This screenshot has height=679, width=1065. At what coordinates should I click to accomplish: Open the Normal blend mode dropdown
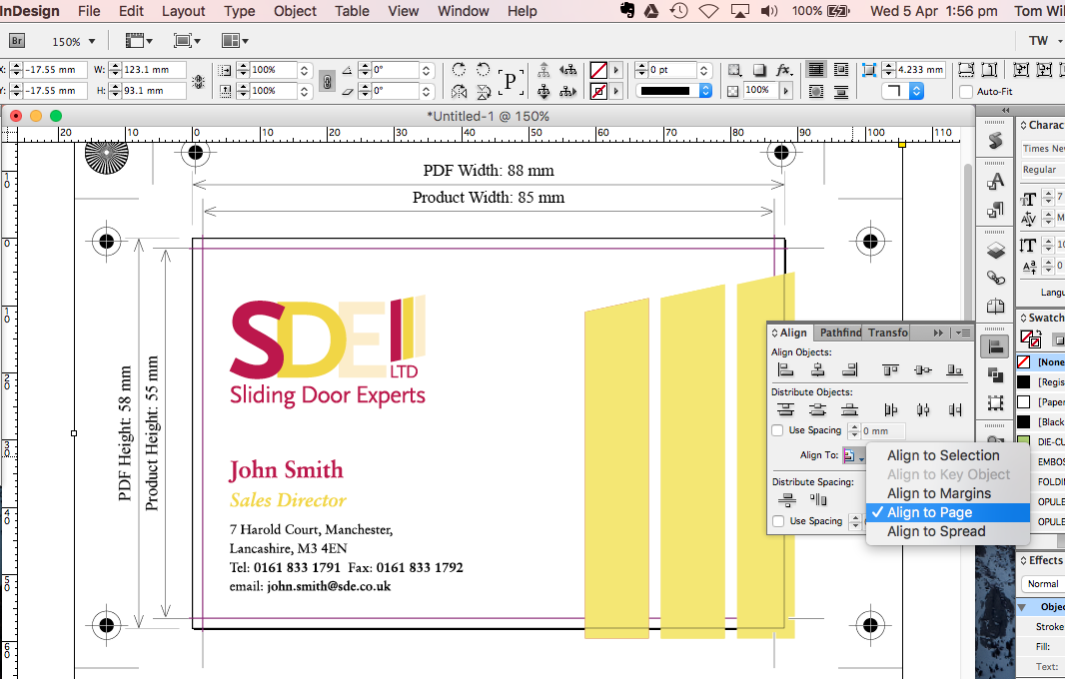(1043, 584)
